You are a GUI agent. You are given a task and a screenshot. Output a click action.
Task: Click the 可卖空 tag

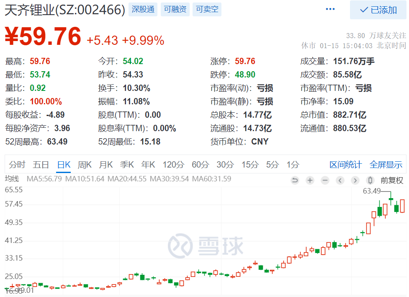[x=207, y=9]
